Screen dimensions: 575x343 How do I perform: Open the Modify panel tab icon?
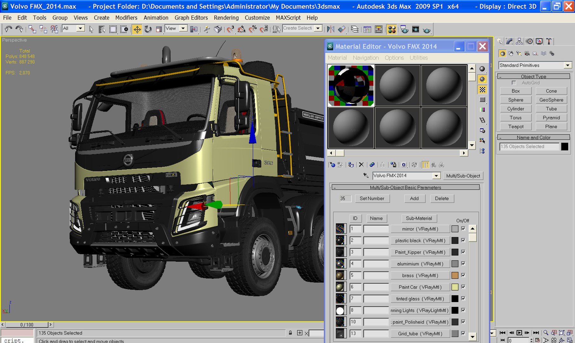tap(509, 41)
